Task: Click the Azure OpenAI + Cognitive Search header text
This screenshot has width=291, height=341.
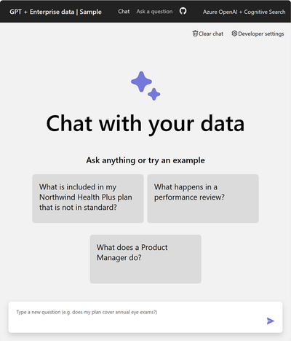Action: 244,12
